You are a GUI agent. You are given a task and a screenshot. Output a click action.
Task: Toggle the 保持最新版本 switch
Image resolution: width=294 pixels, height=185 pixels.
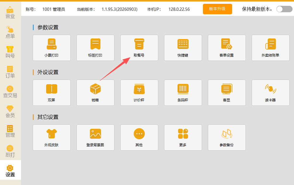click(x=284, y=9)
